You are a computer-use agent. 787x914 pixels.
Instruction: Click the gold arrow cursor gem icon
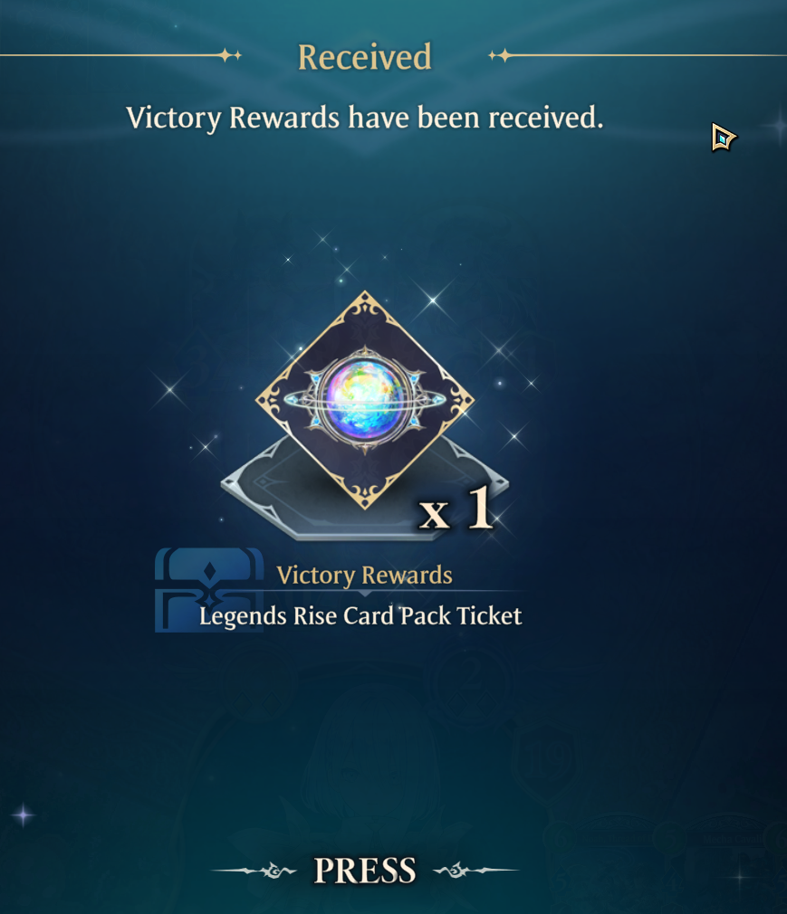pos(724,138)
